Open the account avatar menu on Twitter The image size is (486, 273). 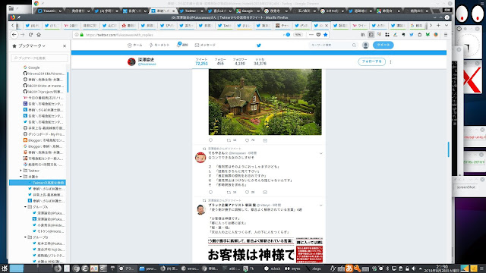coord(365,45)
